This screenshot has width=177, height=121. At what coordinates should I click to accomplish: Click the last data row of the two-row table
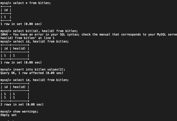[15, 97]
